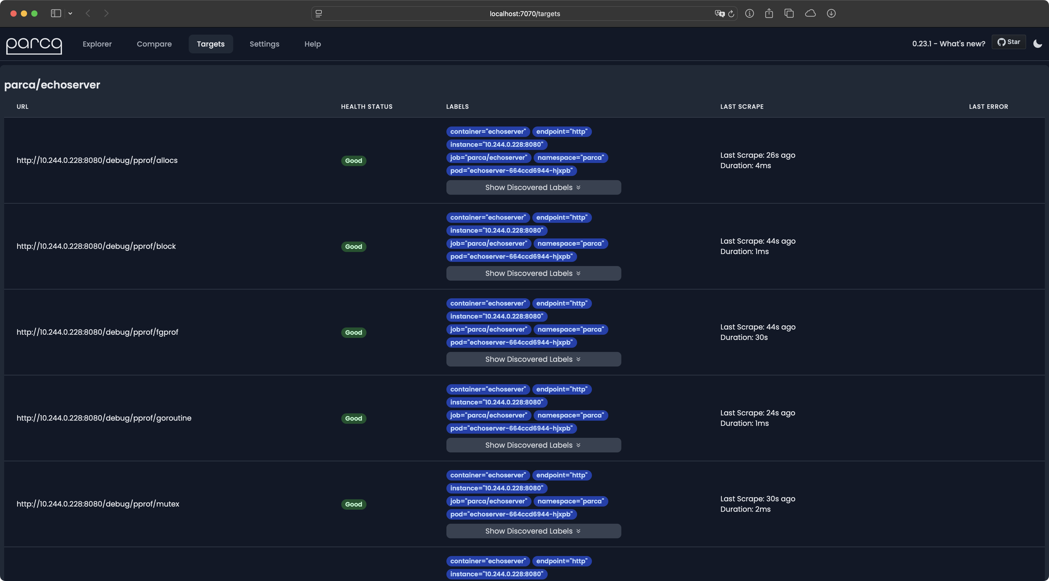Click endpoint="http" label in allocs row
This screenshot has width=1049, height=581.
click(x=561, y=131)
